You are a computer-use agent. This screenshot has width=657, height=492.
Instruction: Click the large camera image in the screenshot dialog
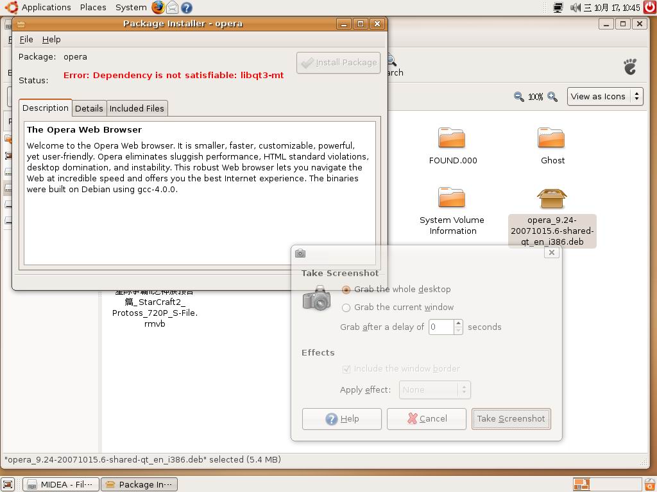click(x=316, y=298)
